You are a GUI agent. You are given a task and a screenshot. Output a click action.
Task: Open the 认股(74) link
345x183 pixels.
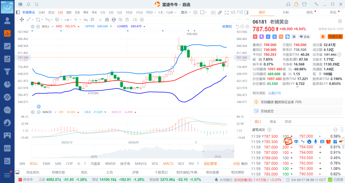coord(274,93)
